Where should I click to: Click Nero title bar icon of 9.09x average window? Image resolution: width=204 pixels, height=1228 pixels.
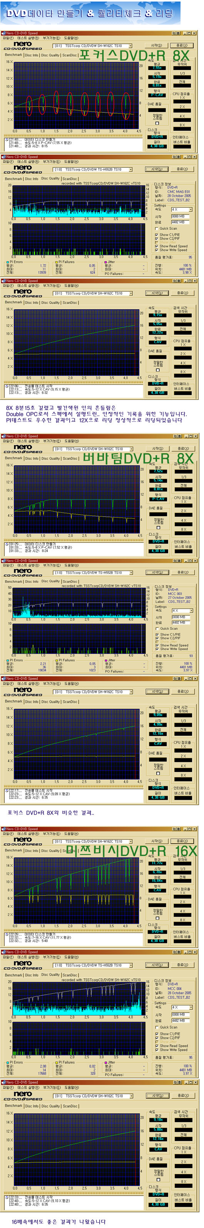coord(3,678)
